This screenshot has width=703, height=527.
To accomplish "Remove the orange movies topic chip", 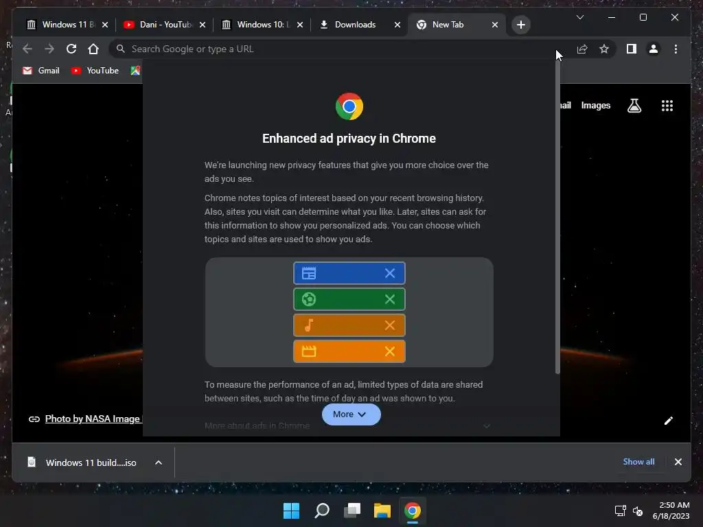I will point(390,351).
